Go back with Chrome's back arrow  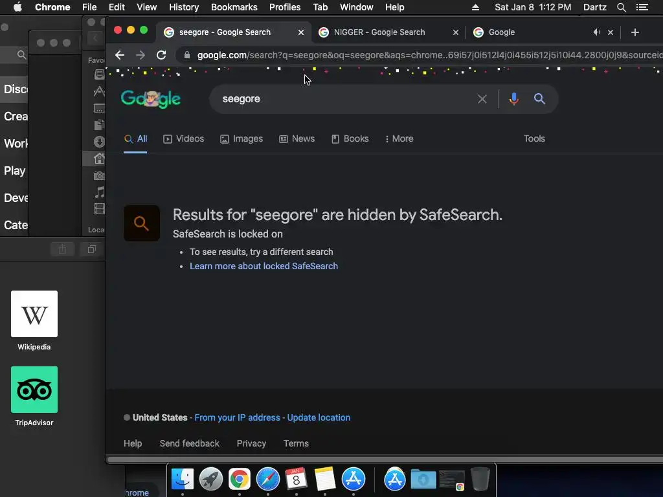pyautogui.click(x=120, y=55)
